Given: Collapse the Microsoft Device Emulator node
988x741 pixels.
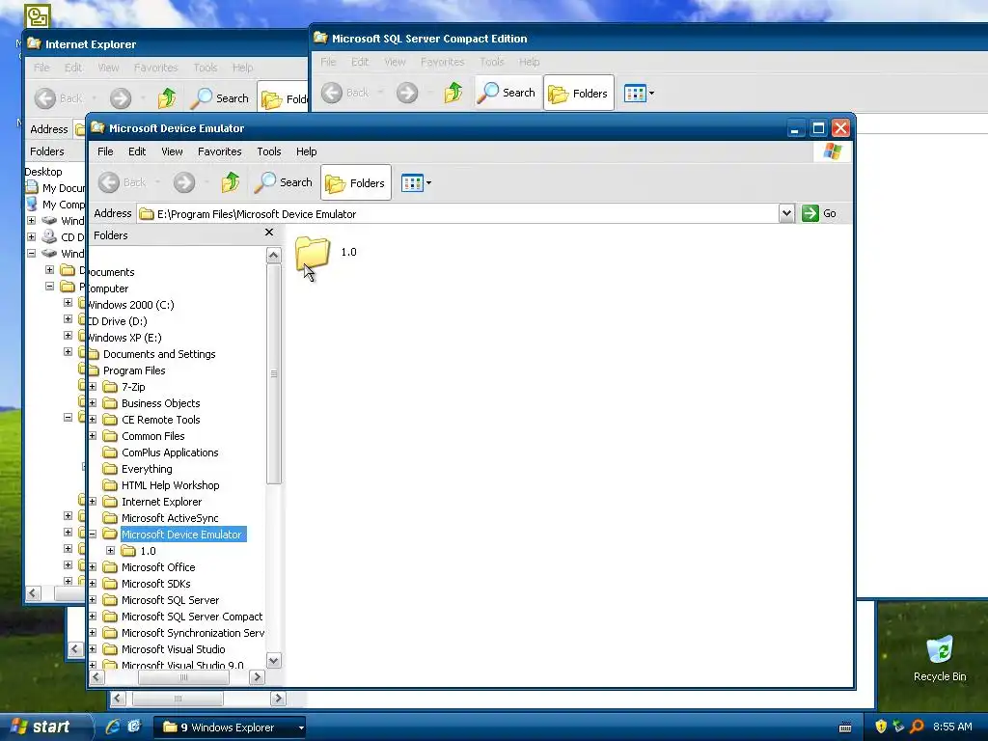Looking at the screenshot, I should click(93, 535).
